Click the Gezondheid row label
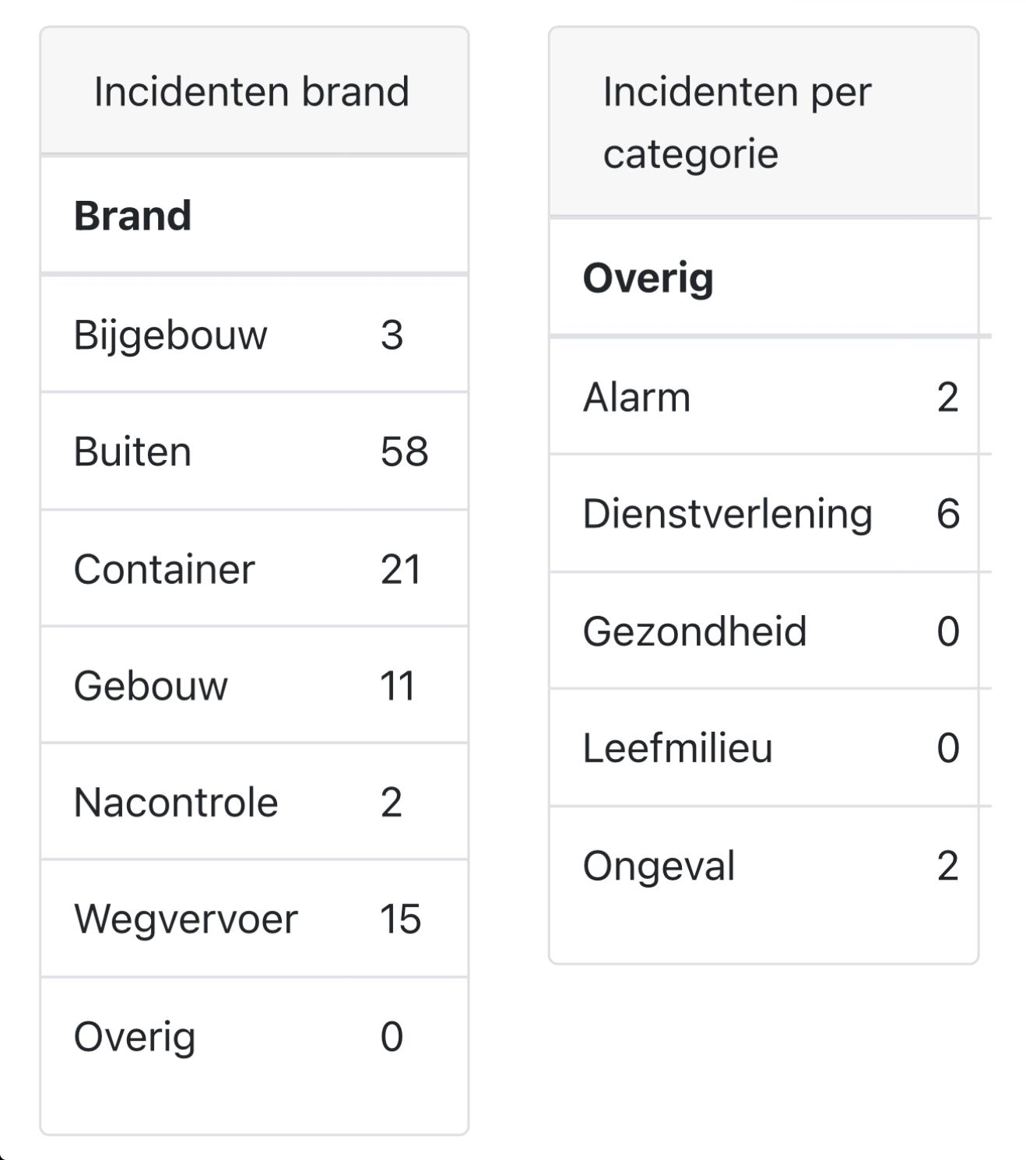The image size is (1026, 1160). click(x=694, y=631)
